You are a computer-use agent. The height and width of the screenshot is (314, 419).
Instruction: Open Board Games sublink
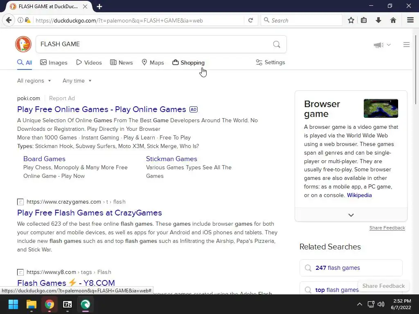[44, 159]
